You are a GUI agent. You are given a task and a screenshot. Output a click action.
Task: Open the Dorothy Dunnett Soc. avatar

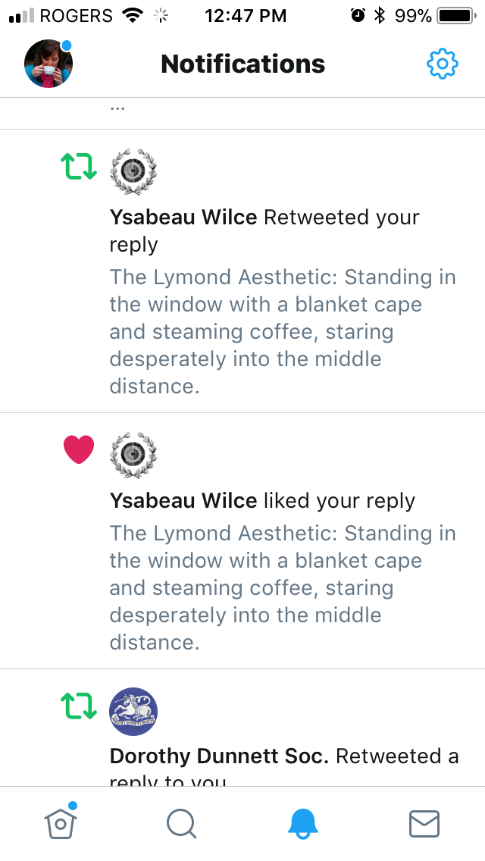(x=133, y=712)
